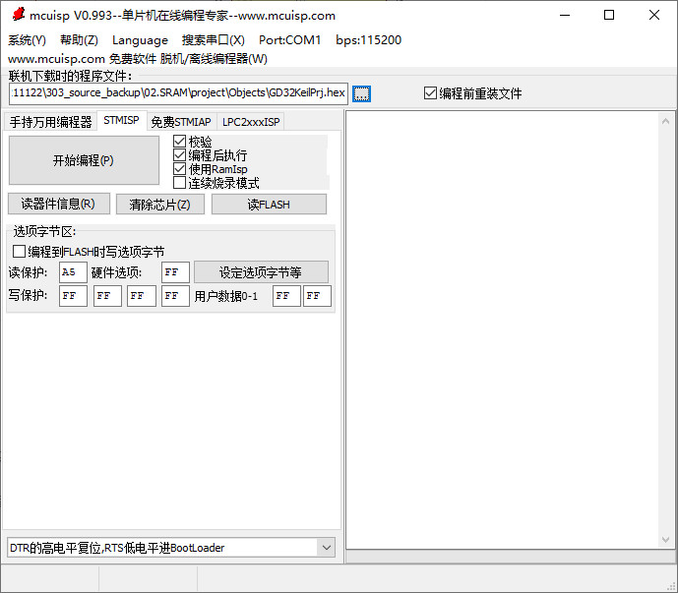678x593 pixels.
Task: Switch to the LPC2xxxISP tab
Action: 251,122
